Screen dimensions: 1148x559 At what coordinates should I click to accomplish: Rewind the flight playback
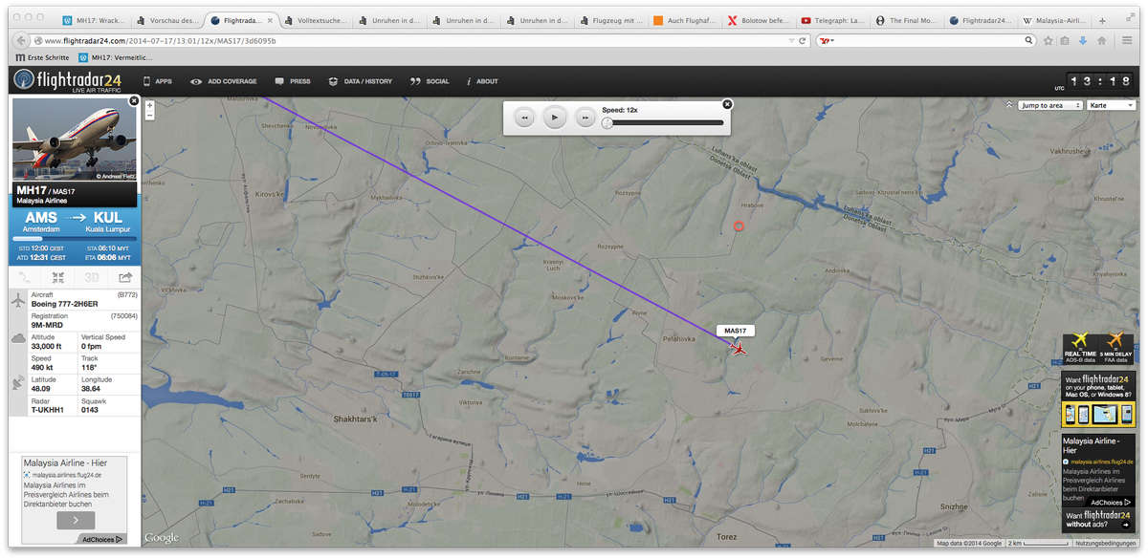pyautogui.click(x=524, y=118)
